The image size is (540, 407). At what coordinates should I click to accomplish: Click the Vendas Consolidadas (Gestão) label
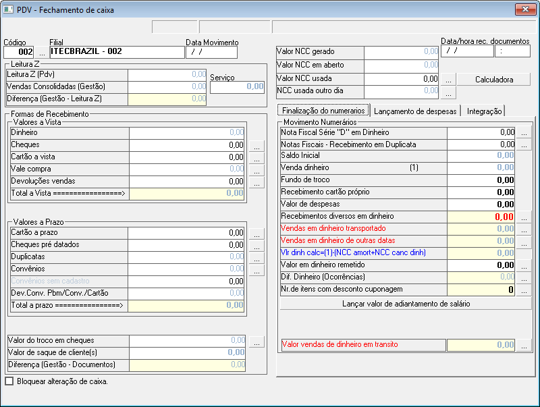point(56,86)
